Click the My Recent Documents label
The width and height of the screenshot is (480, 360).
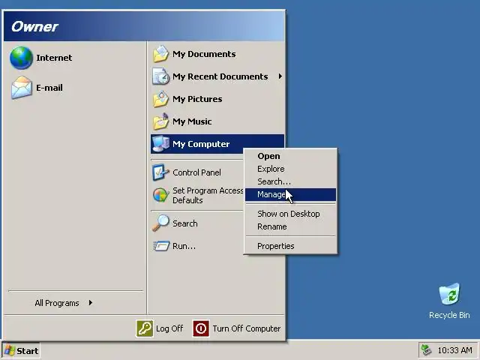click(220, 76)
